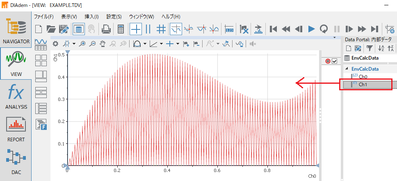Image resolution: width=397 pixels, height=181 pixels.
Task: Click the arrow-over-bars transfer icon
Action: pos(258,29)
